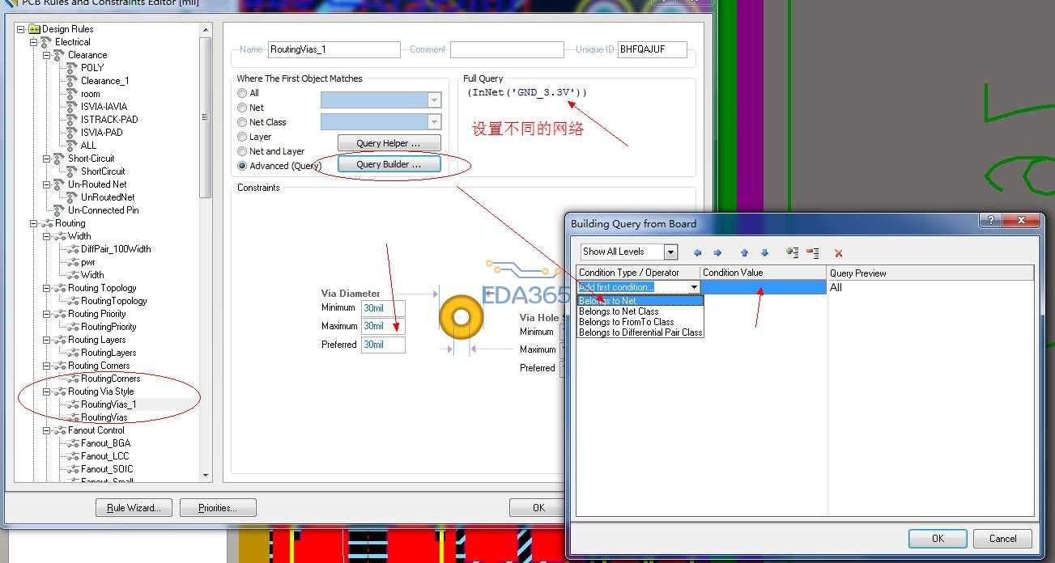Select the Net Class radio button
Image resolution: width=1055 pixels, height=563 pixels.
(242, 122)
